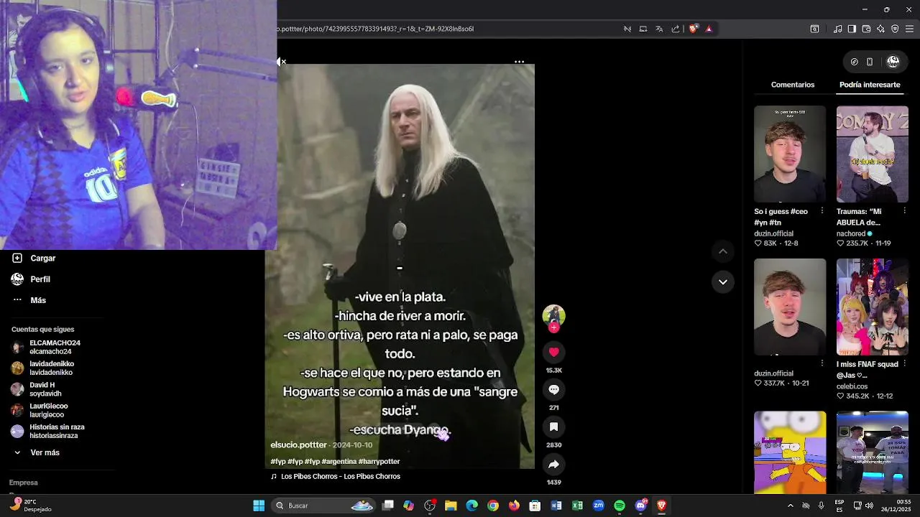Save the post with the bookmark icon
920x517 pixels.
pos(553,427)
